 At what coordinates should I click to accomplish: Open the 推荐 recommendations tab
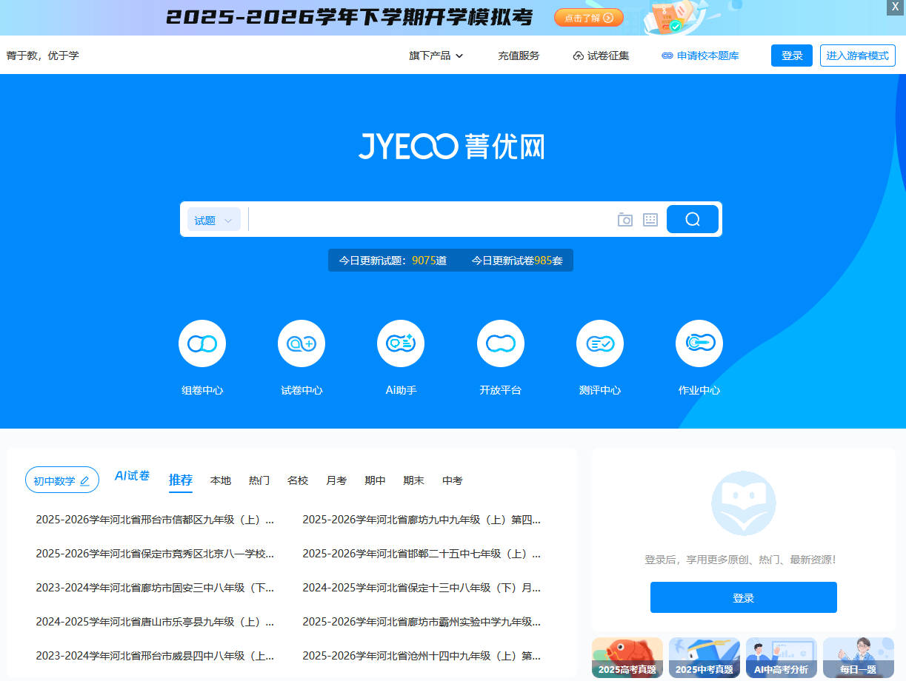(181, 480)
